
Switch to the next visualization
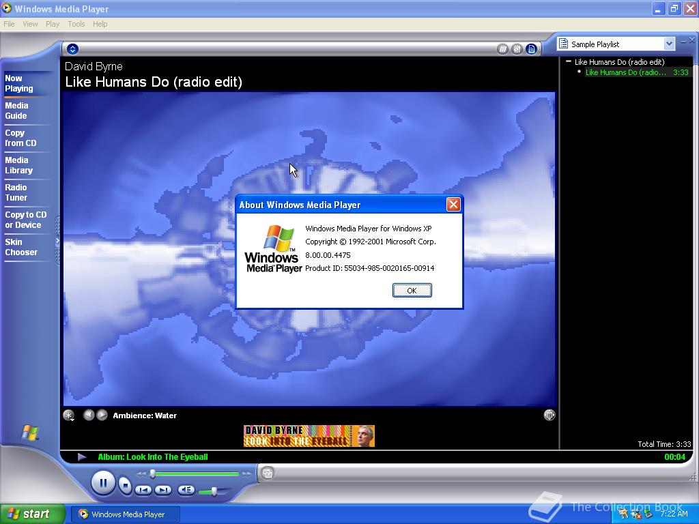[102, 415]
